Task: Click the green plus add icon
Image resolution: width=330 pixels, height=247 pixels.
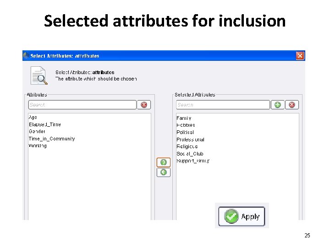Action: pyautogui.click(x=278, y=105)
